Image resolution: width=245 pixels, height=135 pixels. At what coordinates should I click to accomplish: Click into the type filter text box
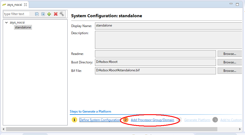point(16,14)
